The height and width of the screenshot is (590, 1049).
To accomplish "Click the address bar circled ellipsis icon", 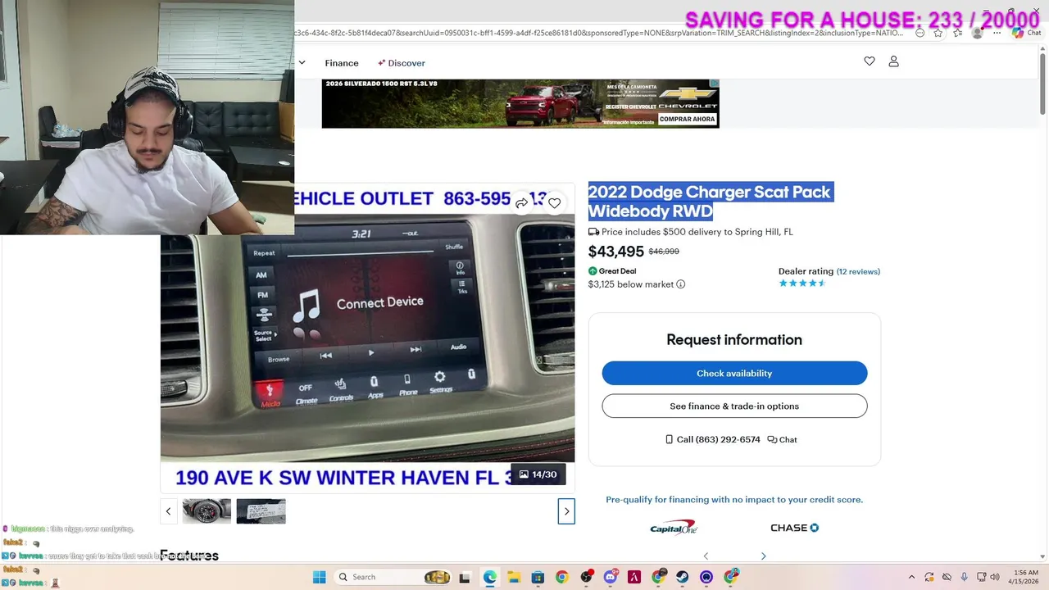I will click(920, 33).
